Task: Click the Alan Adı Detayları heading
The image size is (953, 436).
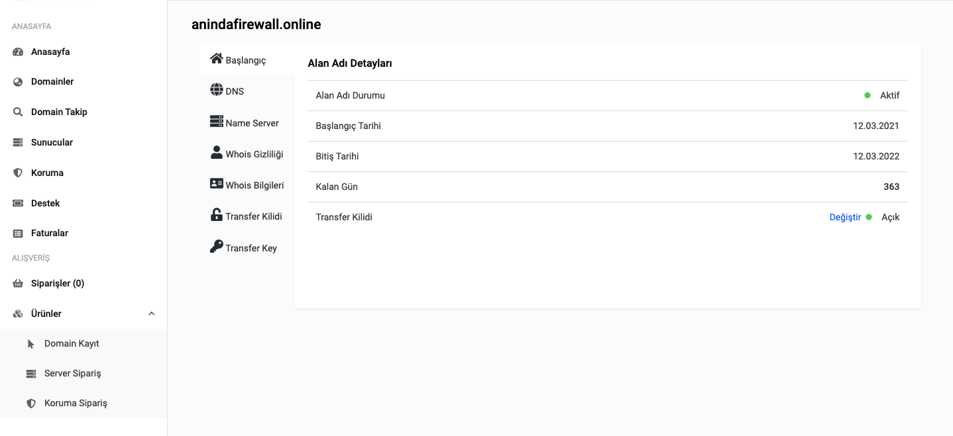Action: [x=350, y=64]
